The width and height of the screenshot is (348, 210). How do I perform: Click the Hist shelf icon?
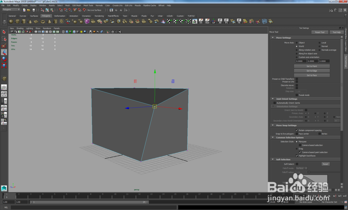point(207,21)
